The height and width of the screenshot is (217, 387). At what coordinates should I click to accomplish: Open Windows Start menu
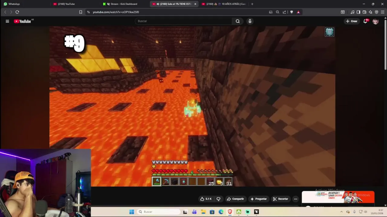pyautogui.click(x=132, y=212)
